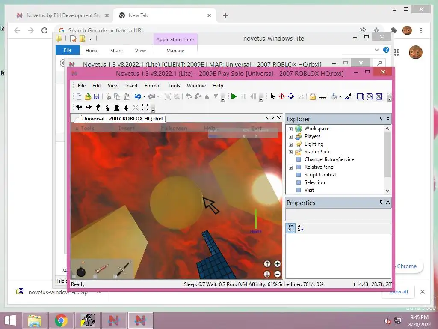Image resolution: width=438 pixels, height=329 pixels.
Task: Select the red Move tool
Action: point(281,96)
